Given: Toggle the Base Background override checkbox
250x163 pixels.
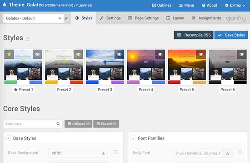Looking at the screenshot, I should click(115, 152).
